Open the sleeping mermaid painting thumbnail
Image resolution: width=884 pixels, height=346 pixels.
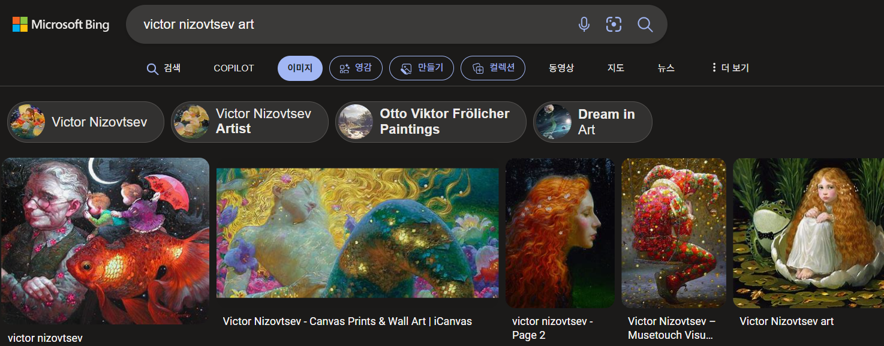tap(357, 233)
